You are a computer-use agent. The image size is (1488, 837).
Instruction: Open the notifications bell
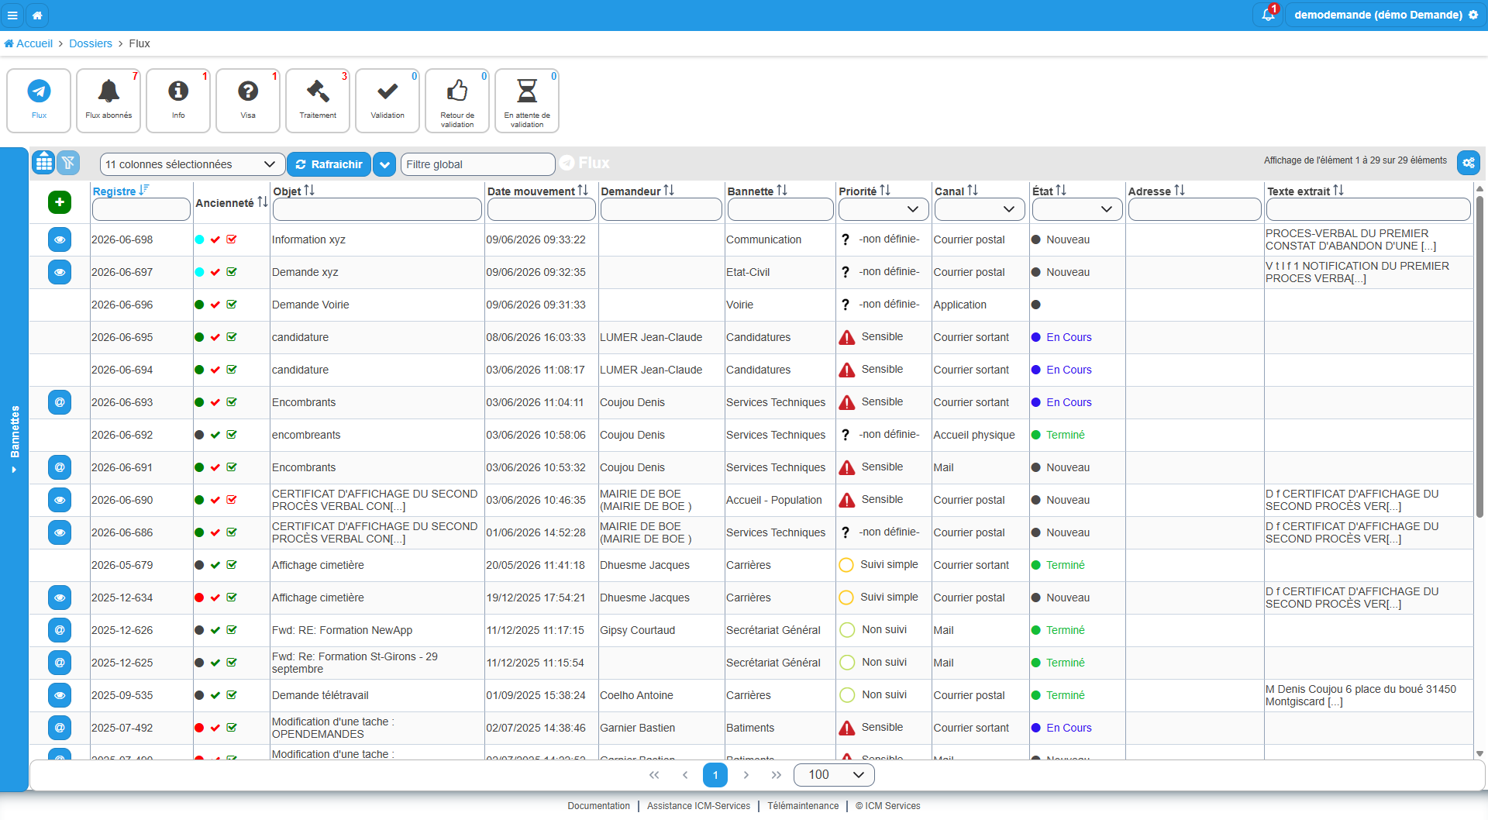[1268, 15]
